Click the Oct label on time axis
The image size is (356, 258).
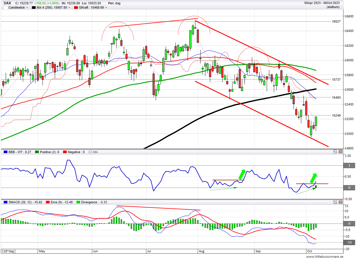click(310, 251)
